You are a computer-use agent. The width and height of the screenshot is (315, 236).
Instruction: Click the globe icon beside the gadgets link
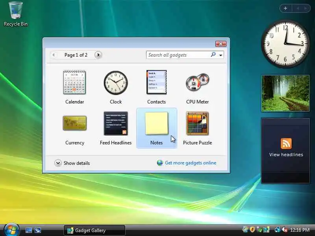(x=160, y=163)
